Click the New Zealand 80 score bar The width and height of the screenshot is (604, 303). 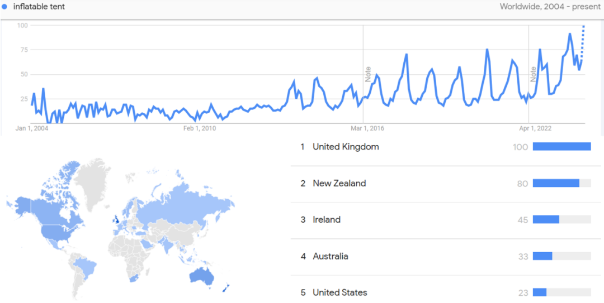pos(561,184)
